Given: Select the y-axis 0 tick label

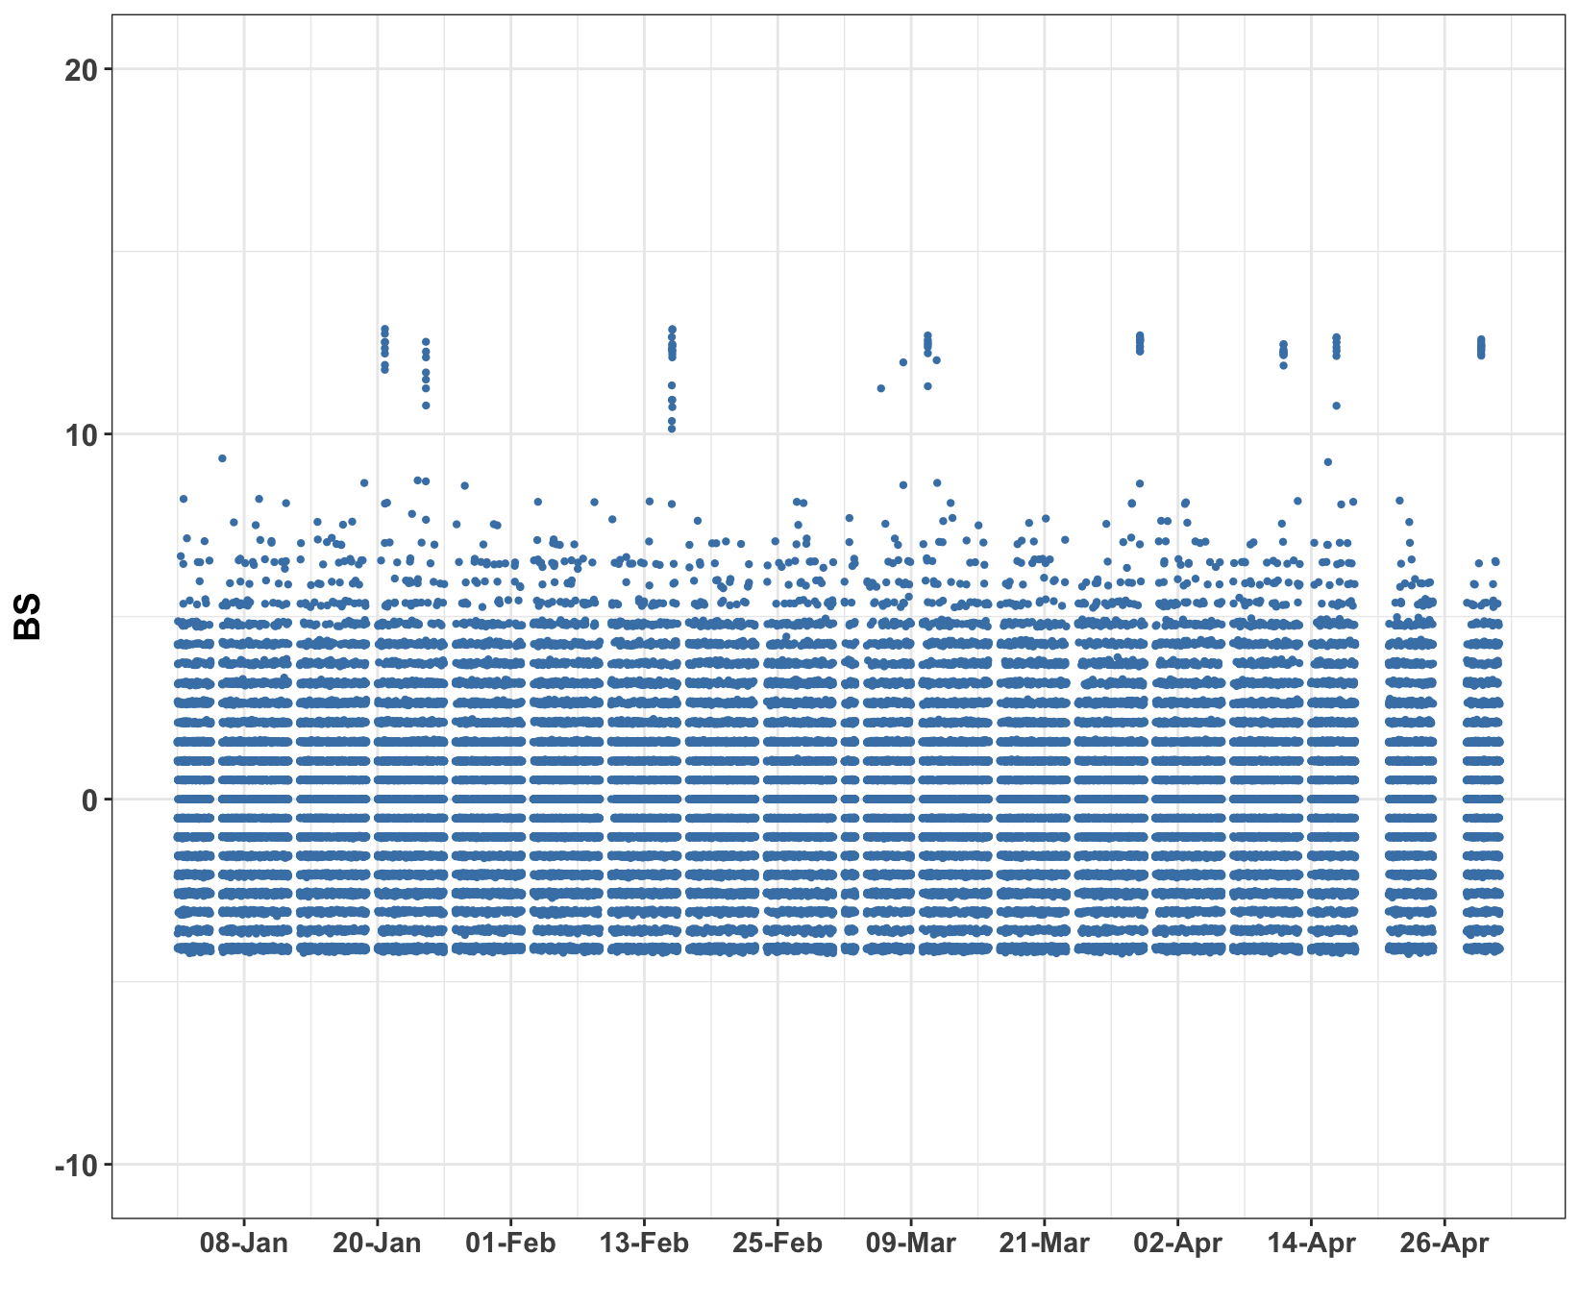Looking at the screenshot, I should tap(91, 800).
